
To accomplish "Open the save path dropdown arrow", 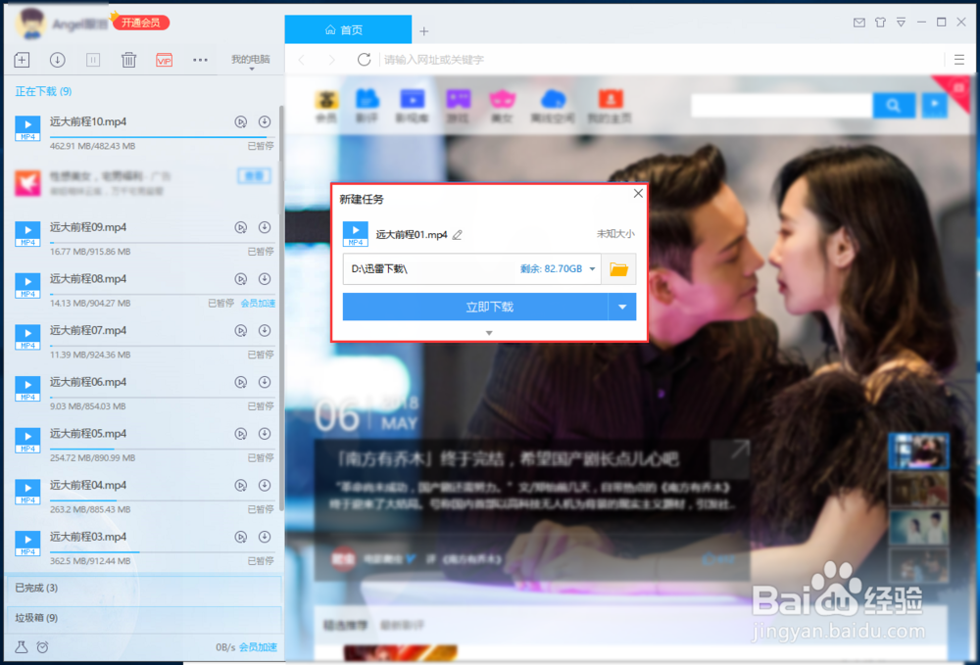I will point(592,269).
